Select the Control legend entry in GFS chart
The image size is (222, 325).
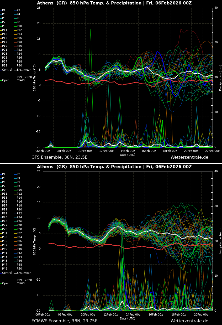click(x=7, y=70)
